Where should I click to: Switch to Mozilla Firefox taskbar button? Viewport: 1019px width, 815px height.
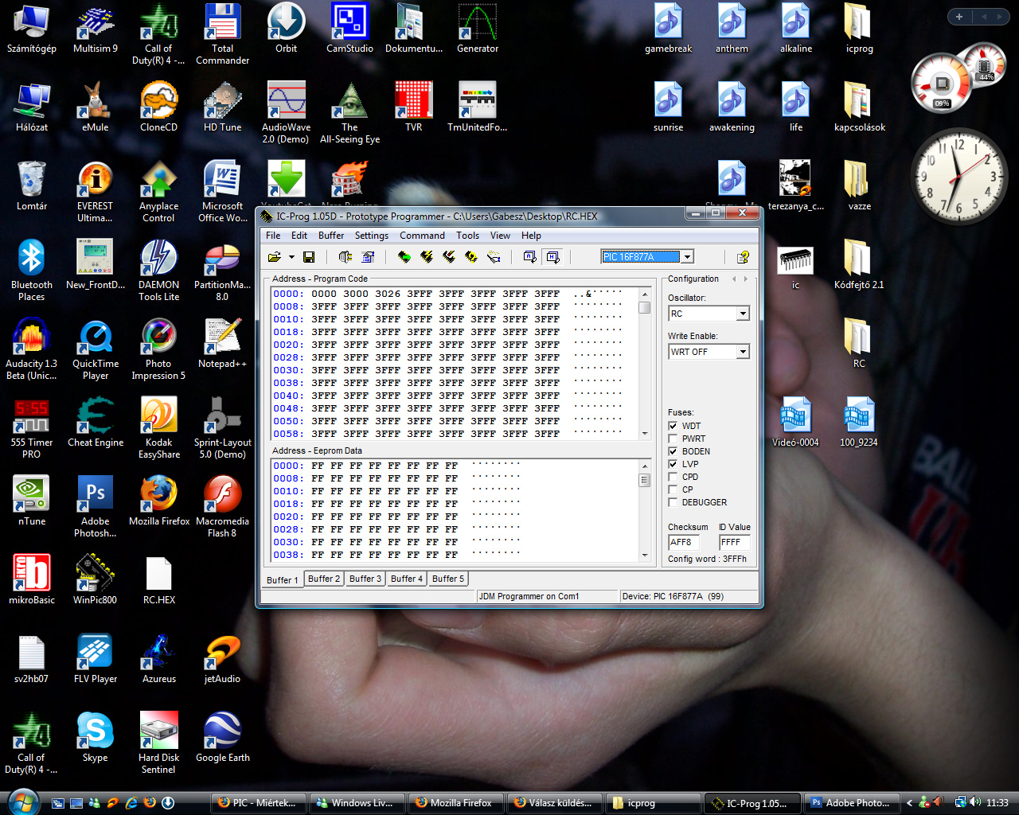click(458, 803)
